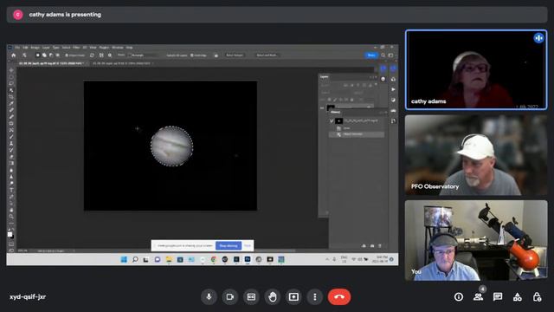Viewport: 554px width, 312px height.
Task: Click the Select and Mask button
Action: 267,55
